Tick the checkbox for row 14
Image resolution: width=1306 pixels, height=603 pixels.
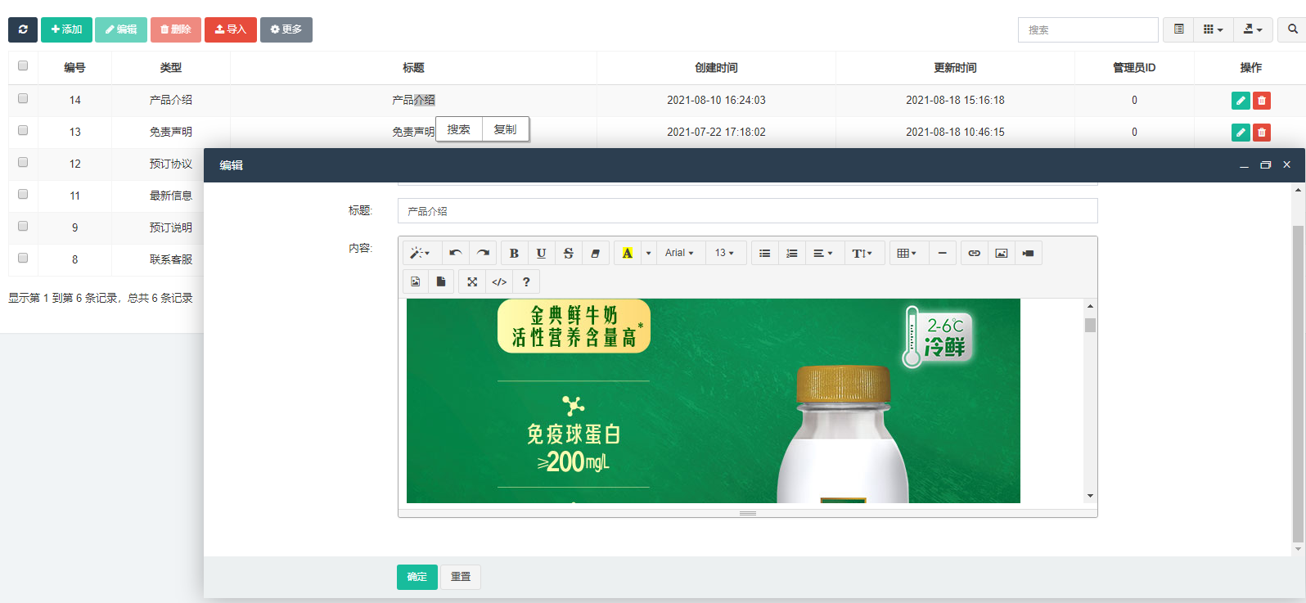tap(23, 99)
